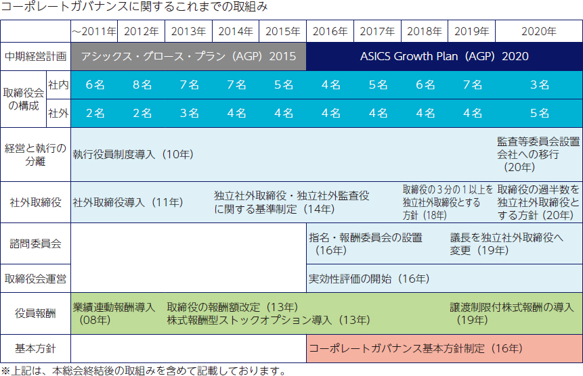The height and width of the screenshot is (376, 583).
Task: Click 社内 count 4名 under 2016年
Action: (x=331, y=85)
